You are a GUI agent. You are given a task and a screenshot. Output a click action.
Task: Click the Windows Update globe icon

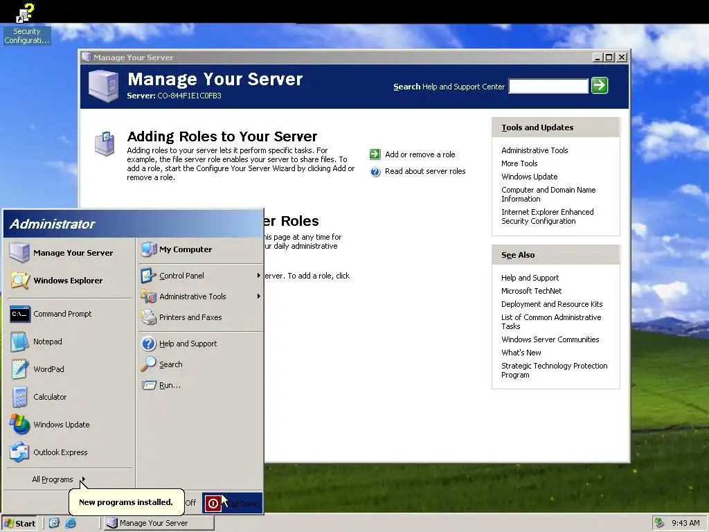coord(19,425)
